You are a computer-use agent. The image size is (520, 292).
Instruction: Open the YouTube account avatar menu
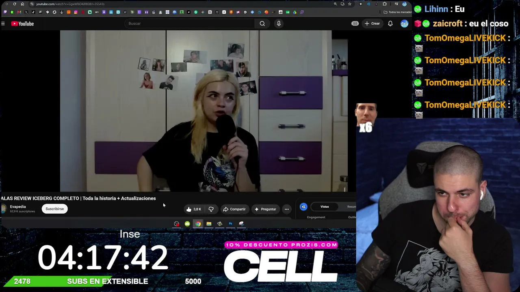(x=404, y=24)
